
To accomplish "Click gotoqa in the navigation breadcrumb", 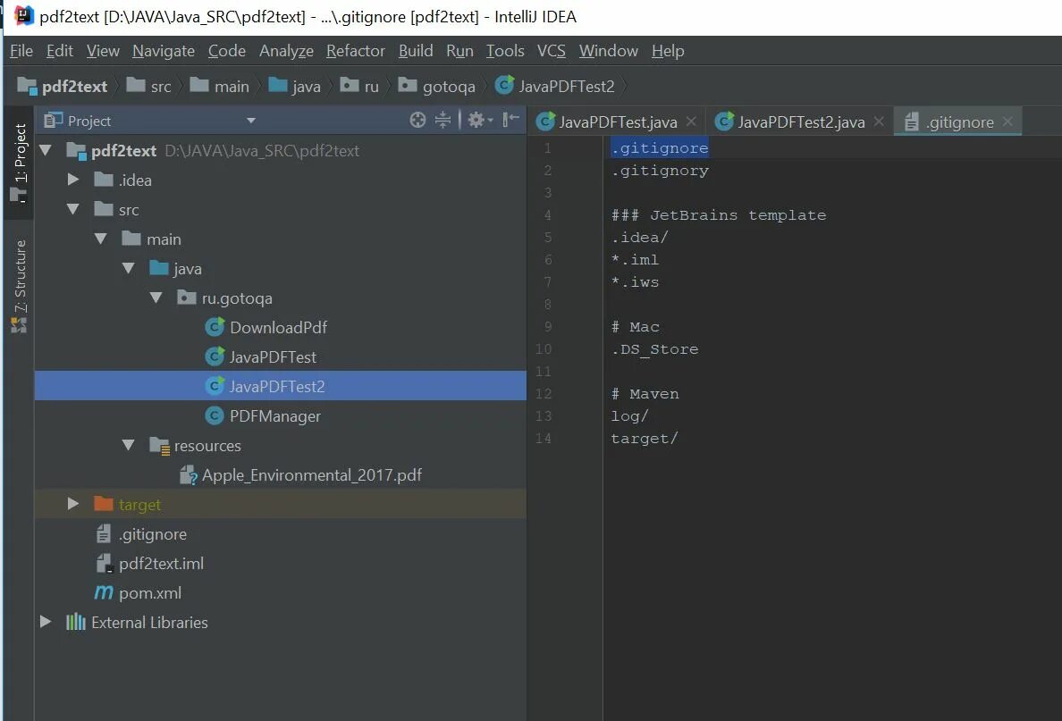I will pos(437,86).
